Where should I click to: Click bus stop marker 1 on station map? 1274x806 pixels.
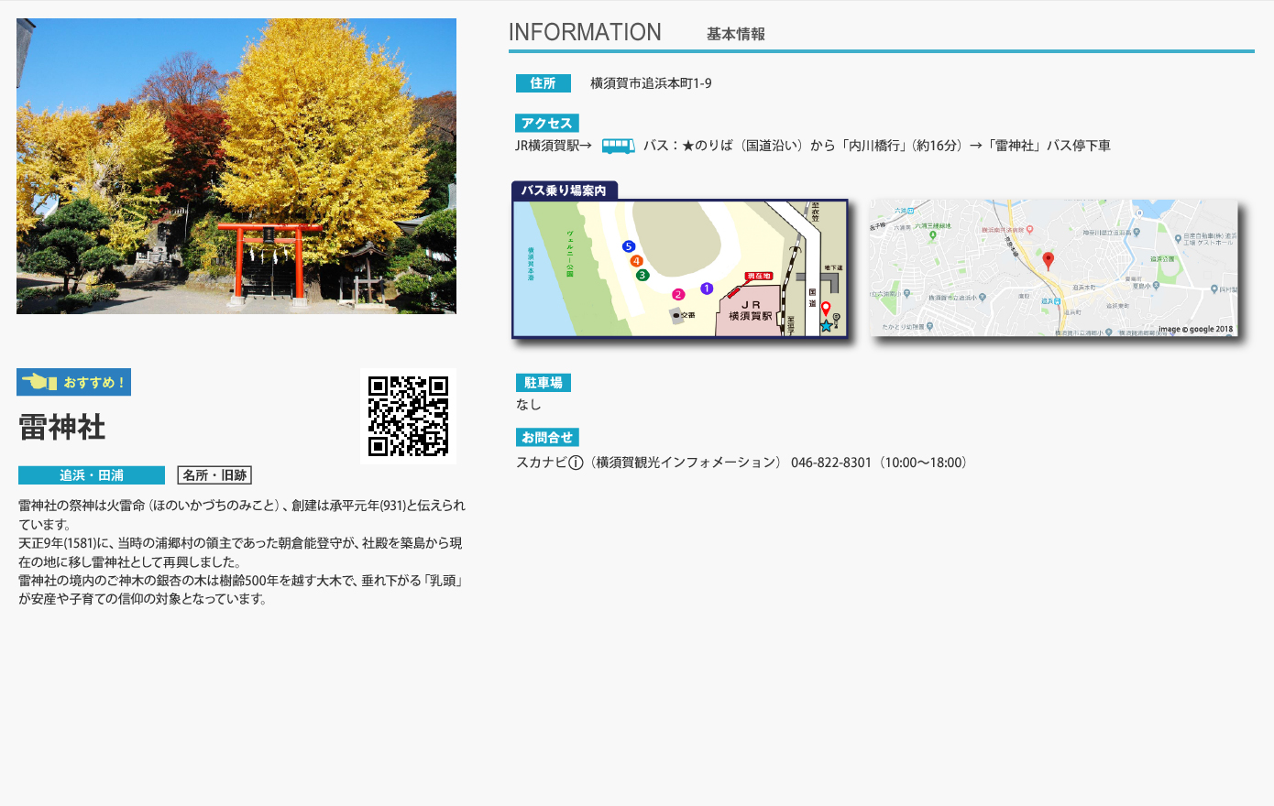click(707, 289)
